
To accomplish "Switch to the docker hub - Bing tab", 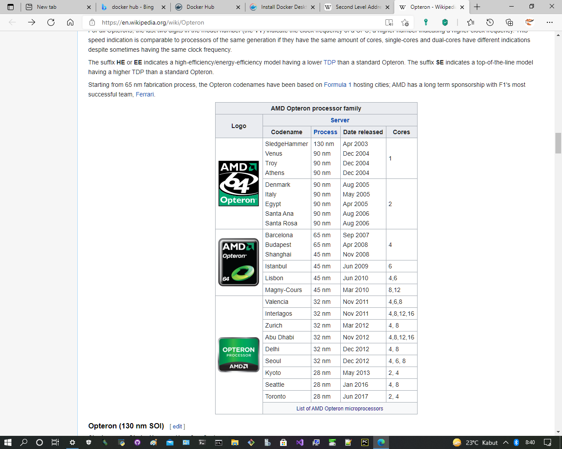I will [133, 7].
